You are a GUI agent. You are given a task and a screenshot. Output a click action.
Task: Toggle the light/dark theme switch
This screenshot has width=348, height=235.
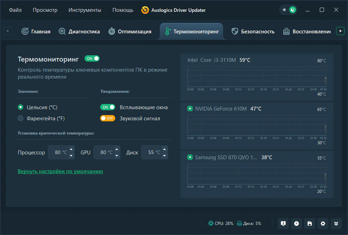coord(288,10)
